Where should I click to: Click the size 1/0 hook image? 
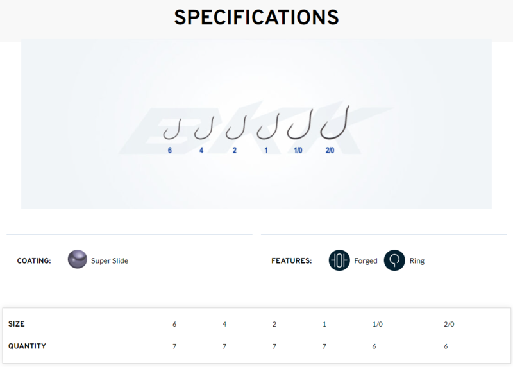(299, 125)
